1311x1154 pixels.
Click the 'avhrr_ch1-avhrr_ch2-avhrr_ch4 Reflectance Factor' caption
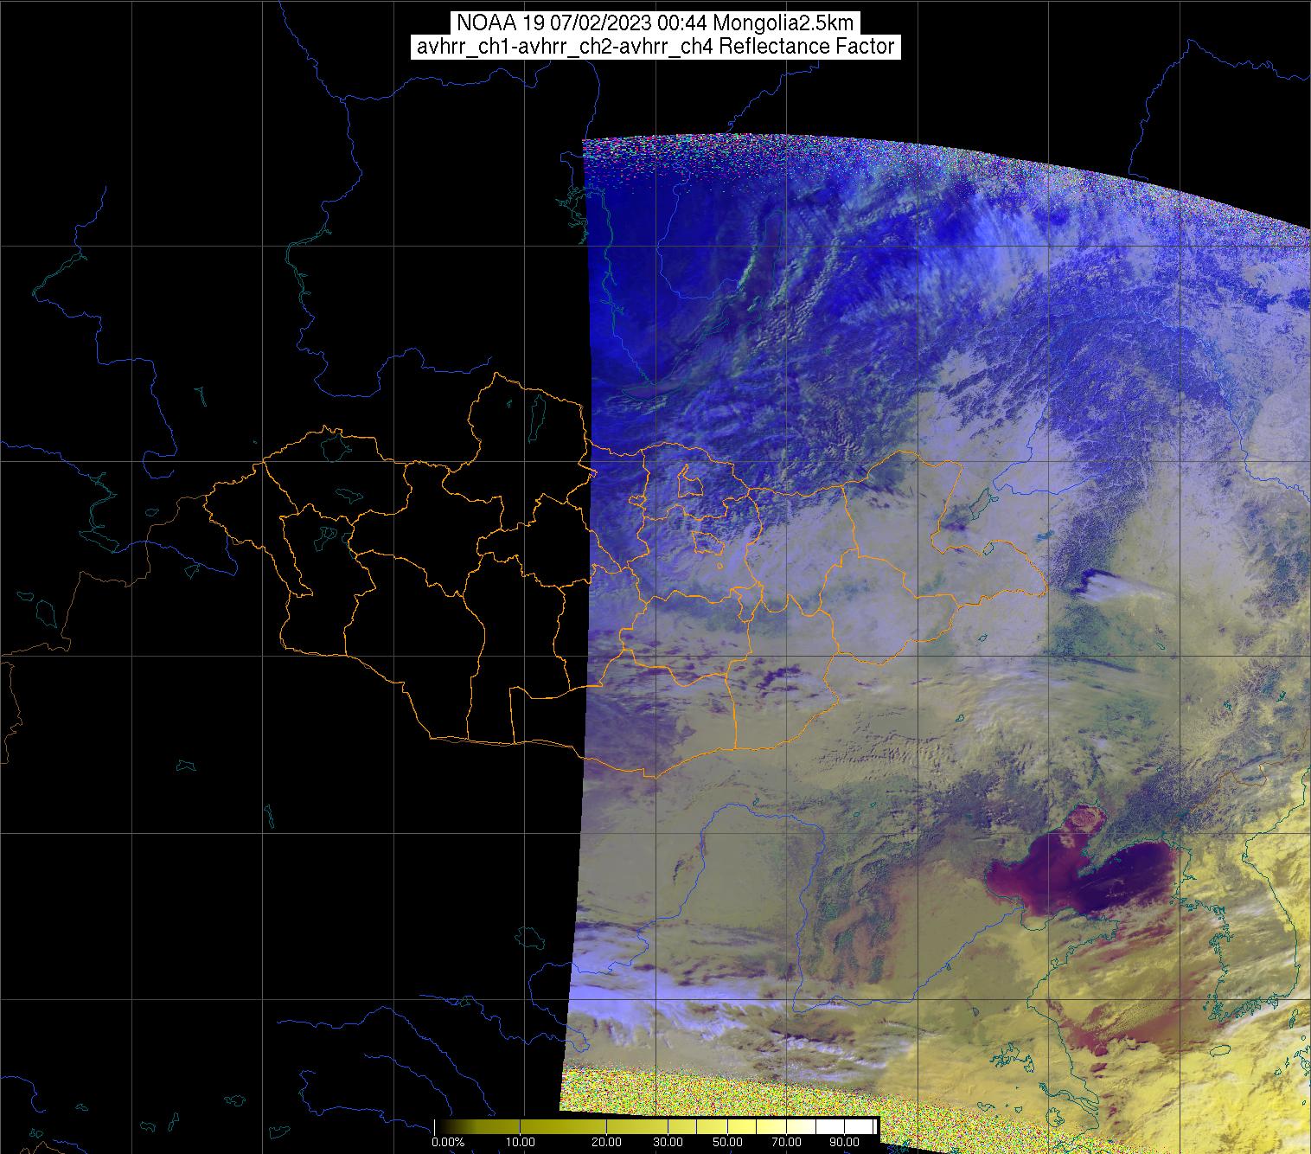pyautogui.click(x=655, y=47)
